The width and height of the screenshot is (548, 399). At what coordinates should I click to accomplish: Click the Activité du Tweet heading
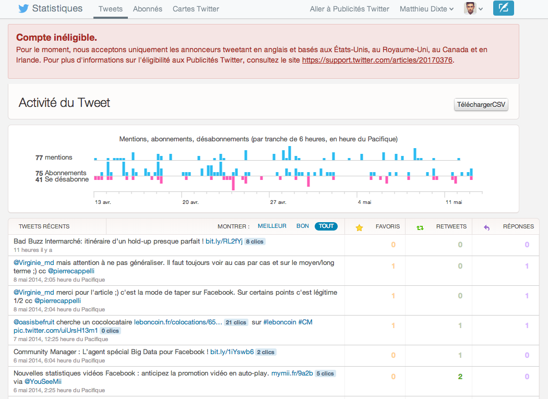pos(64,103)
